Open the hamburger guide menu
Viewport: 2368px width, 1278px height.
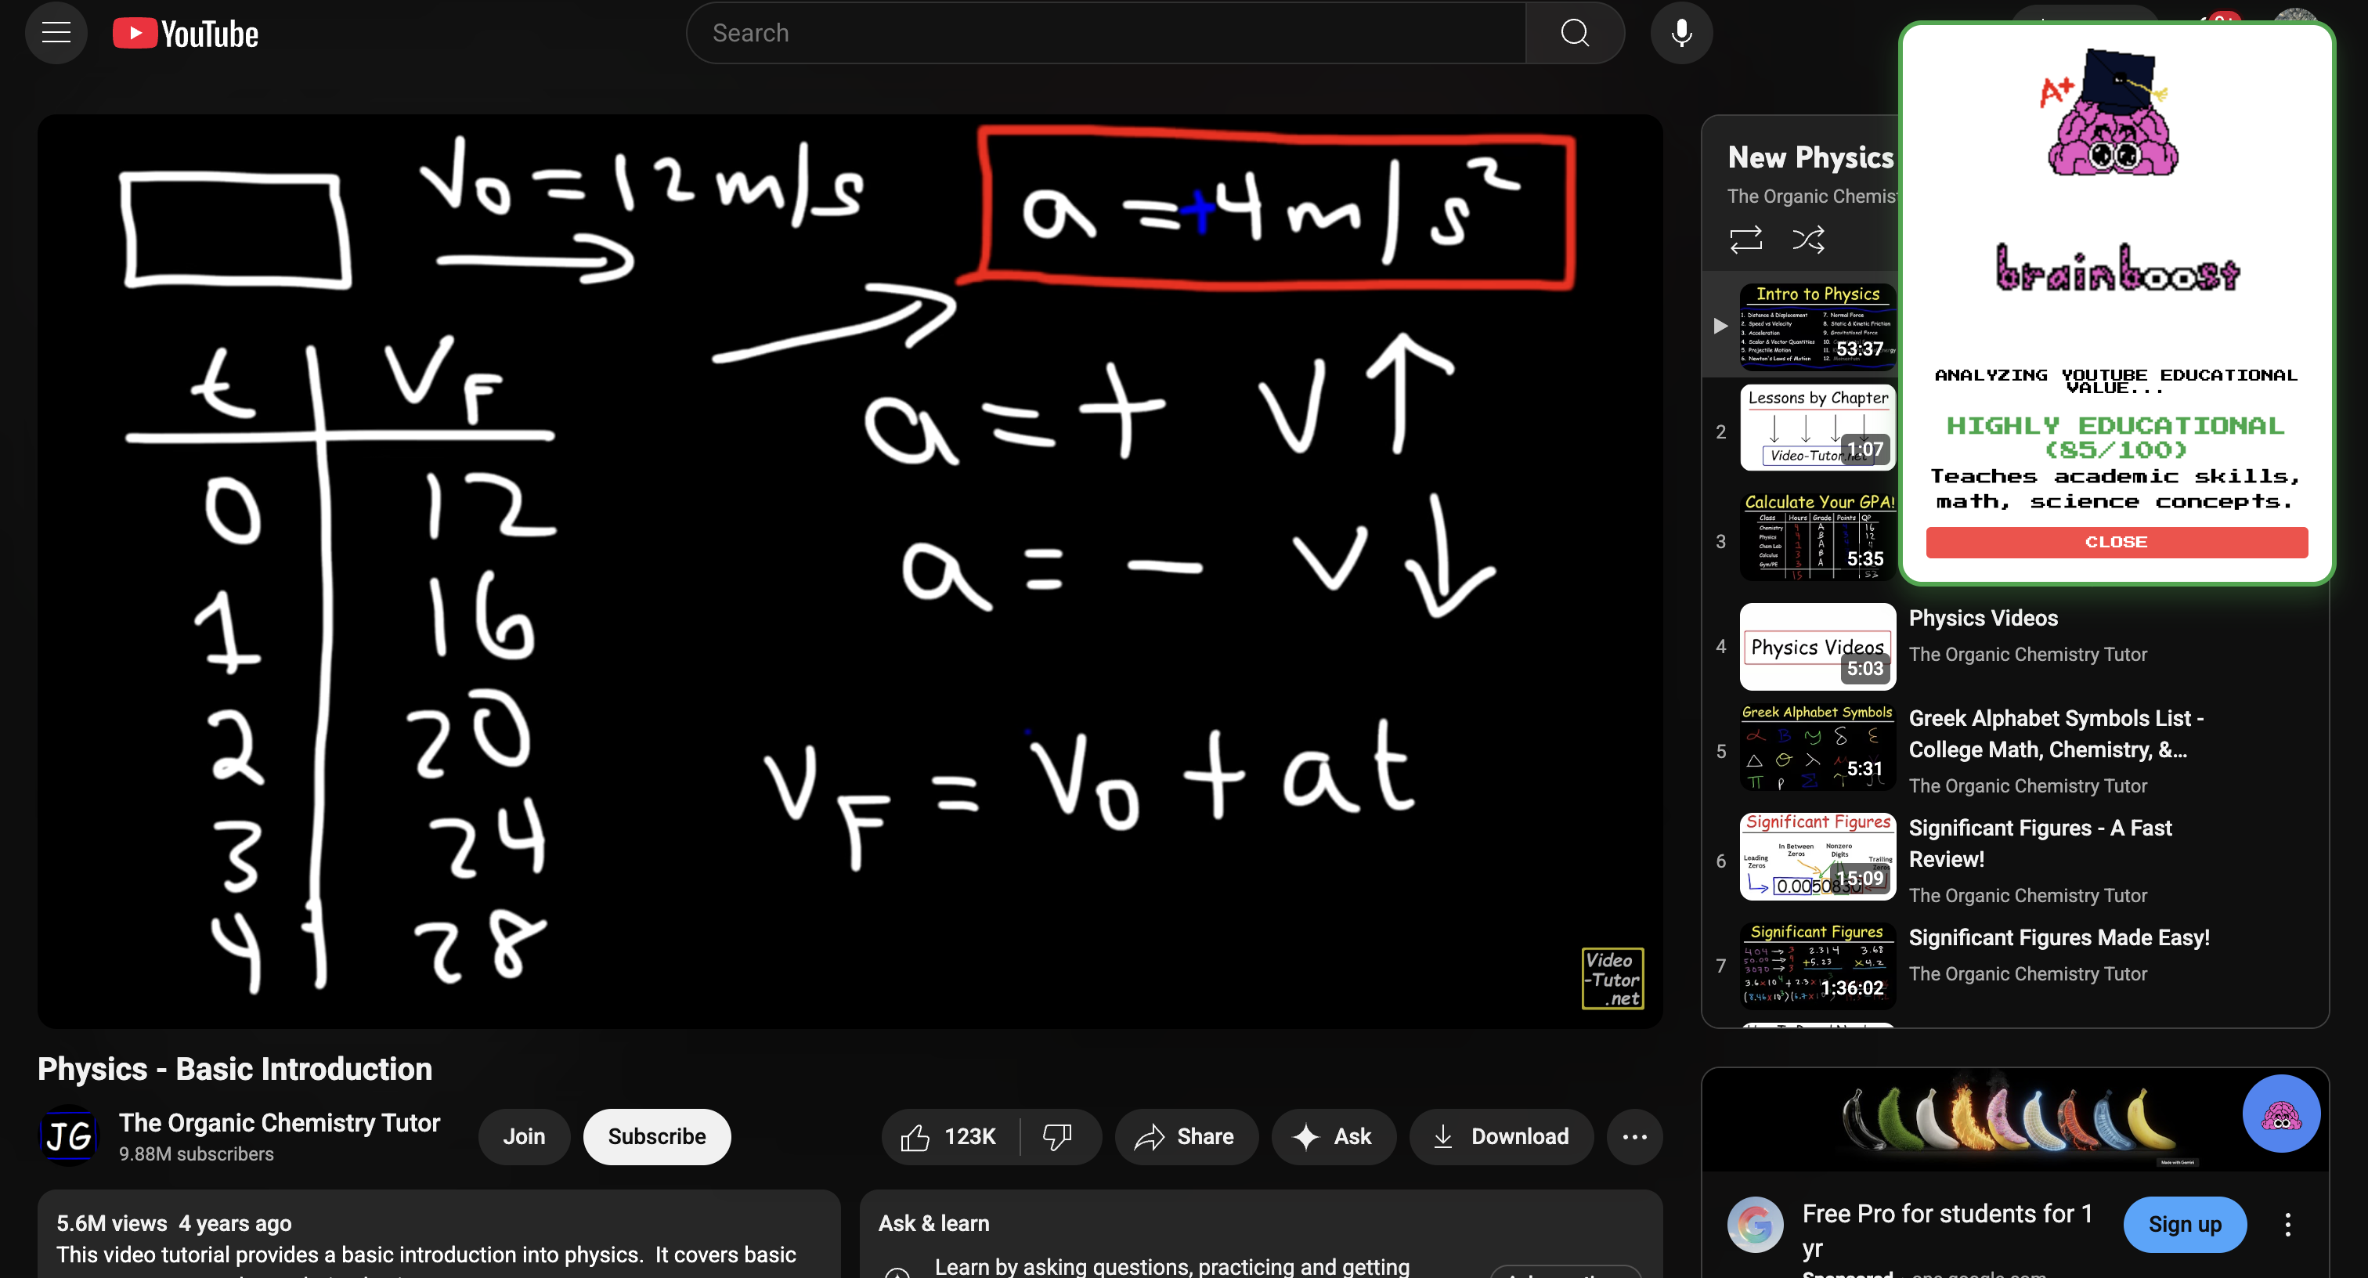[x=56, y=33]
